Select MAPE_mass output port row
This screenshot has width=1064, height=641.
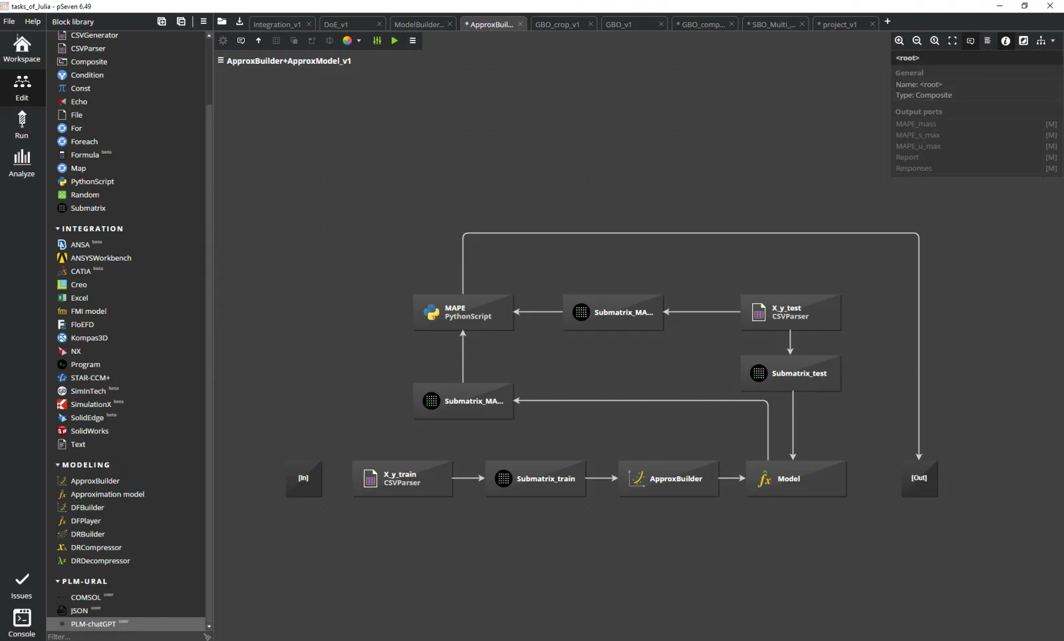click(x=976, y=124)
